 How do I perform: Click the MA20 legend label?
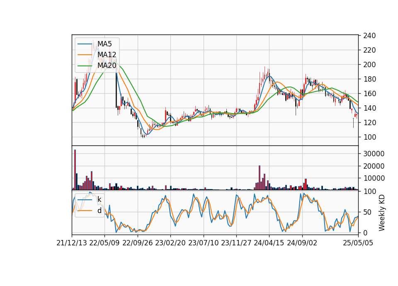pyautogui.click(x=107, y=65)
